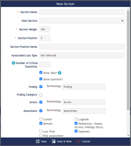Uncheck the Show Question checkbox
The image size is (131, 146).
coord(41,79)
